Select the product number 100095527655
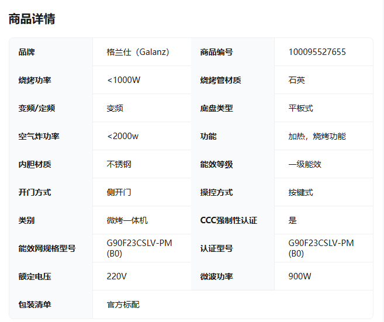The height and width of the screenshot is (322, 384). coord(317,52)
